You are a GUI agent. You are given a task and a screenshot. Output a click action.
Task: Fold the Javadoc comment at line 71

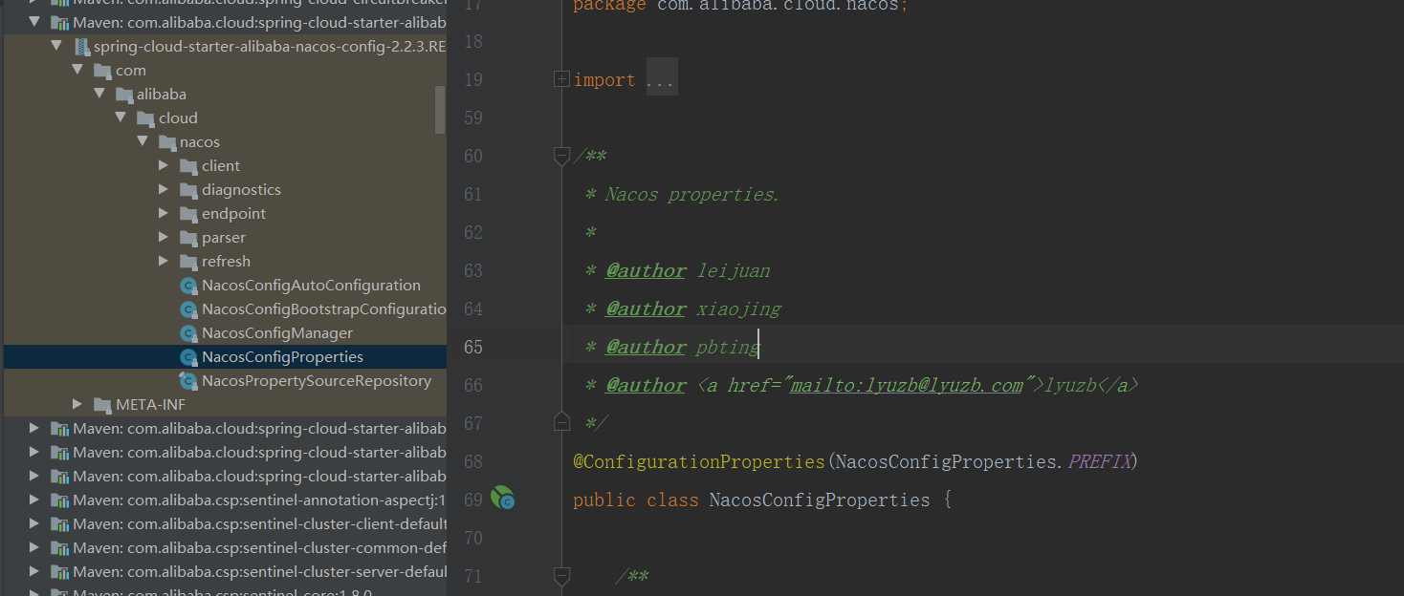(562, 576)
